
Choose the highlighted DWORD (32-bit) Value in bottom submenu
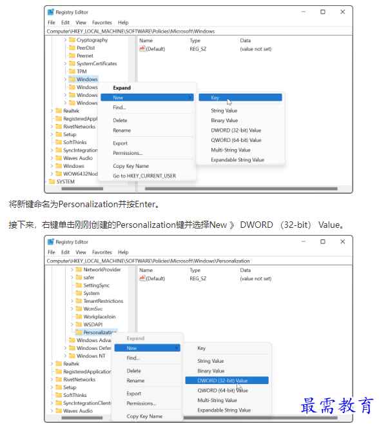pyautogui.click(x=227, y=380)
